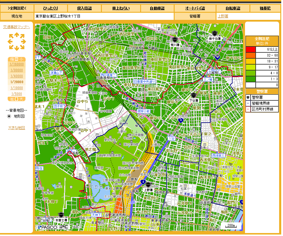Click the PASCO logo on the map

48,227
